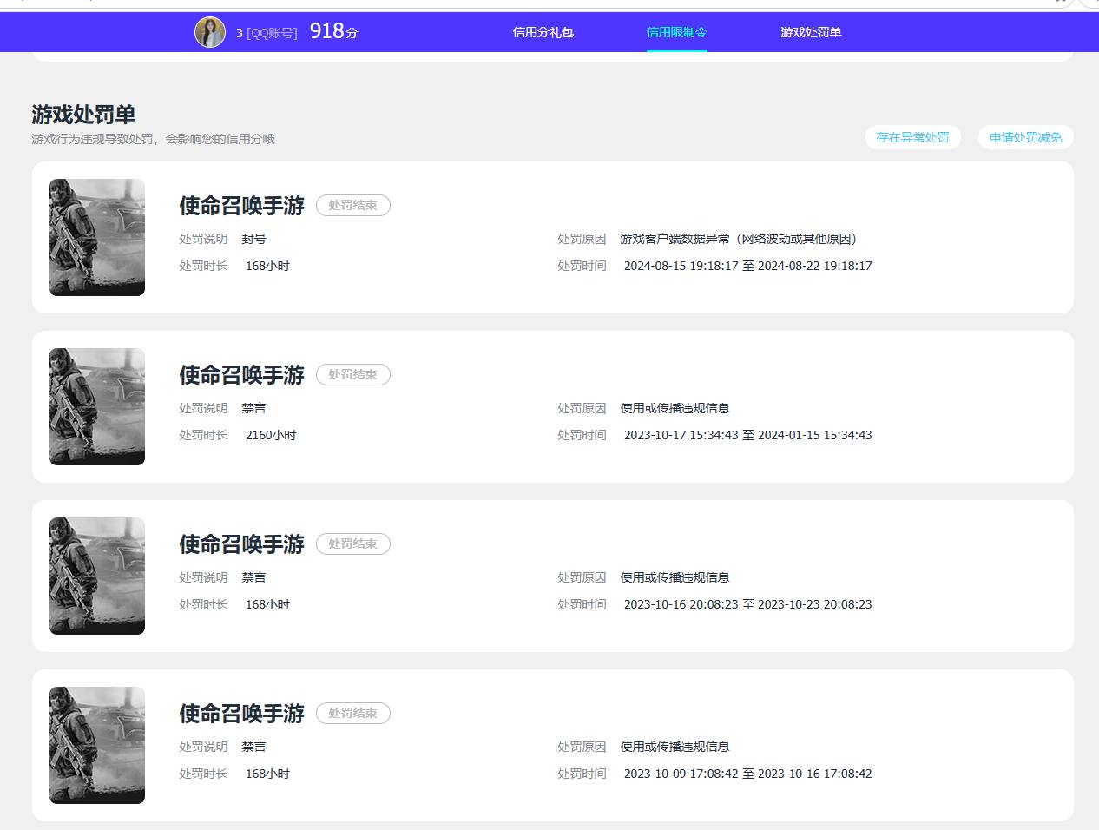The width and height of the screenshot is (1099, 830).
Task: Click 使命召唤手游 title in the 2023-10-09 17:08:42 card
Action: pos(241,714)
